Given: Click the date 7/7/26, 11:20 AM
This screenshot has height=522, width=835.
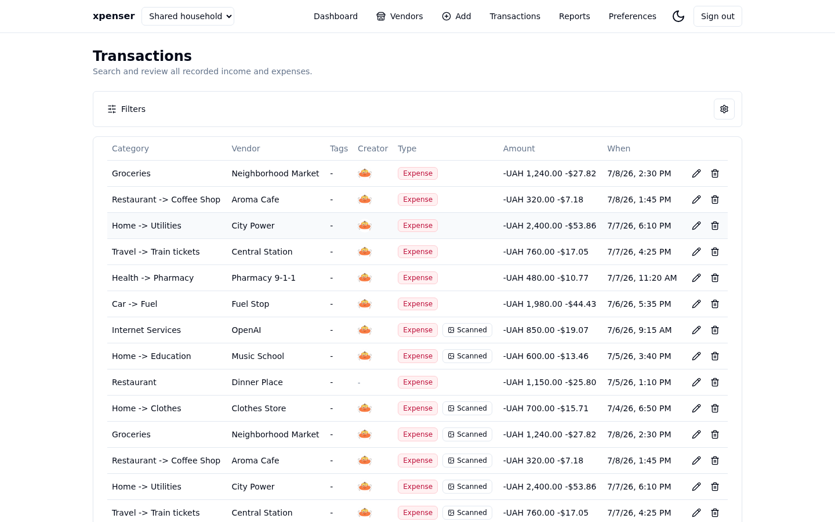Looking at the screenshot, I should [642, 278].
